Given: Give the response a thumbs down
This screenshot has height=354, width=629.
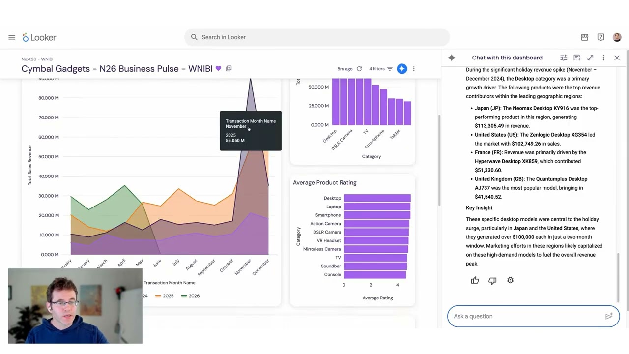Looking at the screenshot, I should [x=492, y=280].
